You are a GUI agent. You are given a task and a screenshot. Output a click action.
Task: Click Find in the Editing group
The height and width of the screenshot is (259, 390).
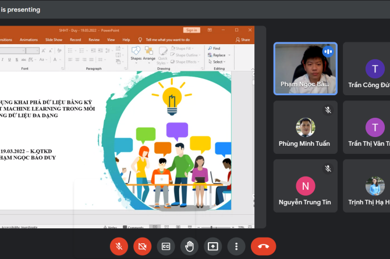(216, 48)
